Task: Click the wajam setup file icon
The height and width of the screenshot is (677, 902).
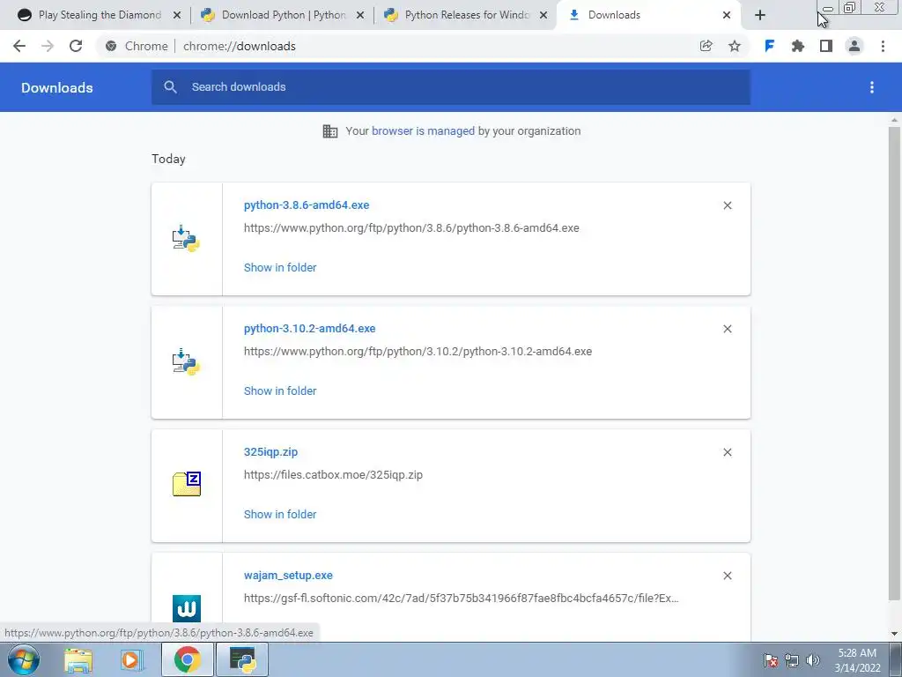Action: tap(187, 608)
